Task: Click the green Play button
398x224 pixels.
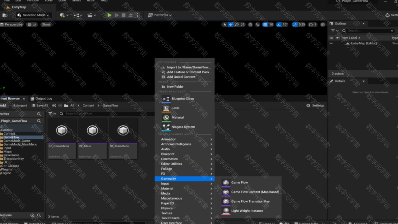Action: tap(109, 15)
